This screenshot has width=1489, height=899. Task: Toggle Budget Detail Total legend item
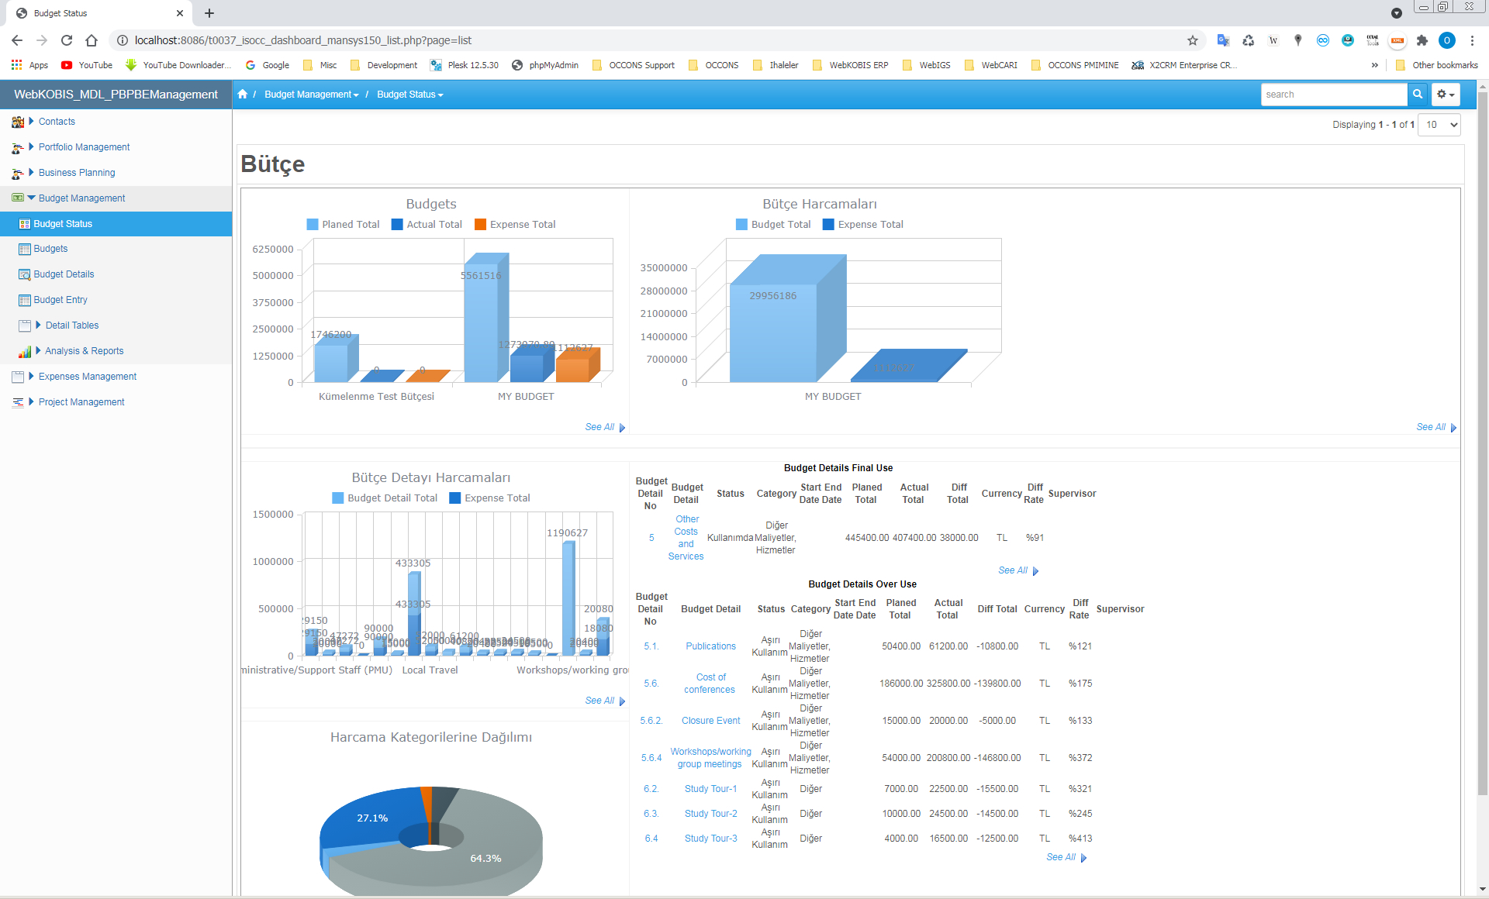(x=385, y=498)
